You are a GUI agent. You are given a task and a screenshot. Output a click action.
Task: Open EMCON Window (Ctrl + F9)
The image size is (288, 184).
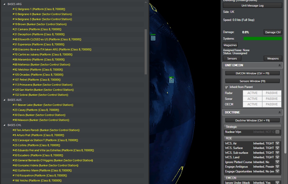tap(252, 73)
